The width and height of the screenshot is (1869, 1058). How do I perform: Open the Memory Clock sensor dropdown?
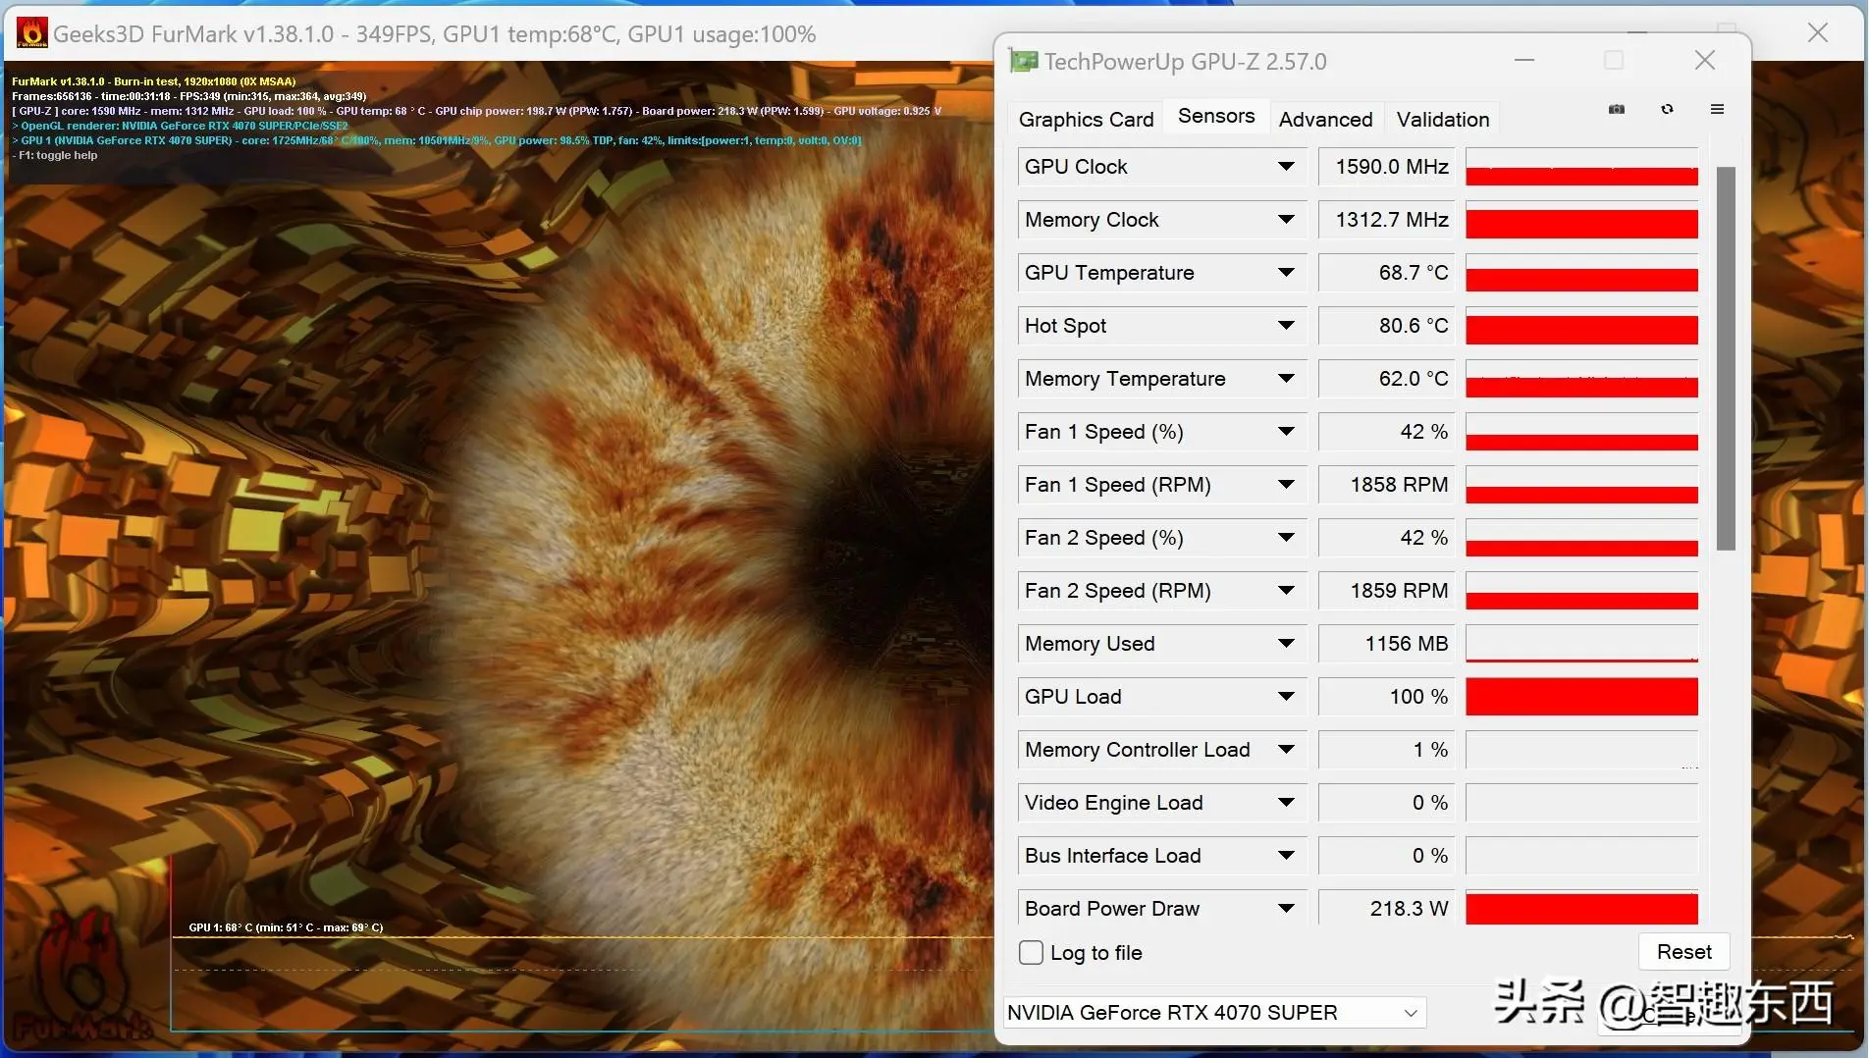coord(1286,219)
